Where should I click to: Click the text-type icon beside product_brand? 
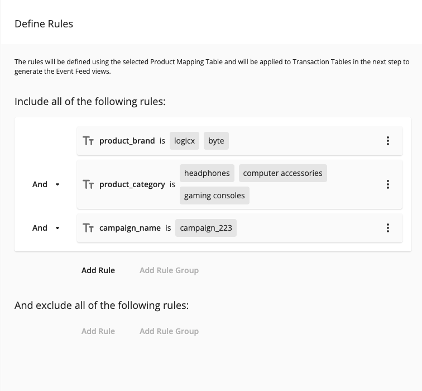coord(88,141)
